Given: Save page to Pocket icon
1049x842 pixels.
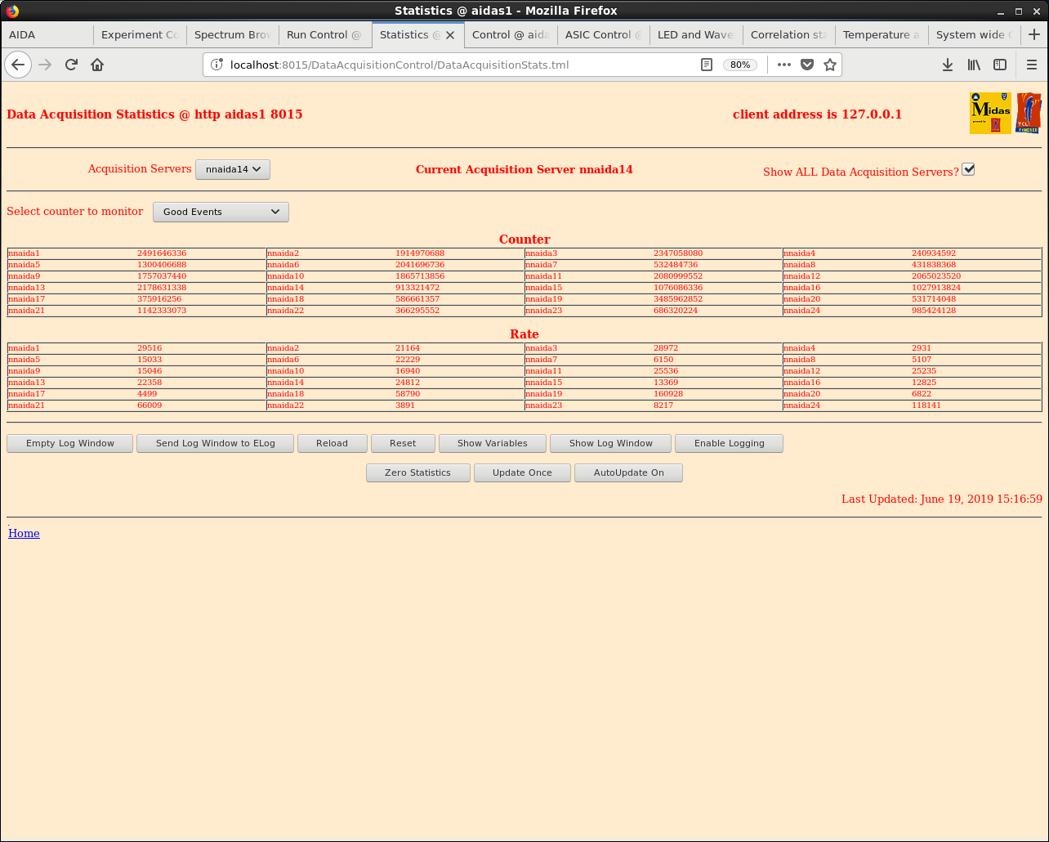Looking at the screenshot, I should point(807,65).
